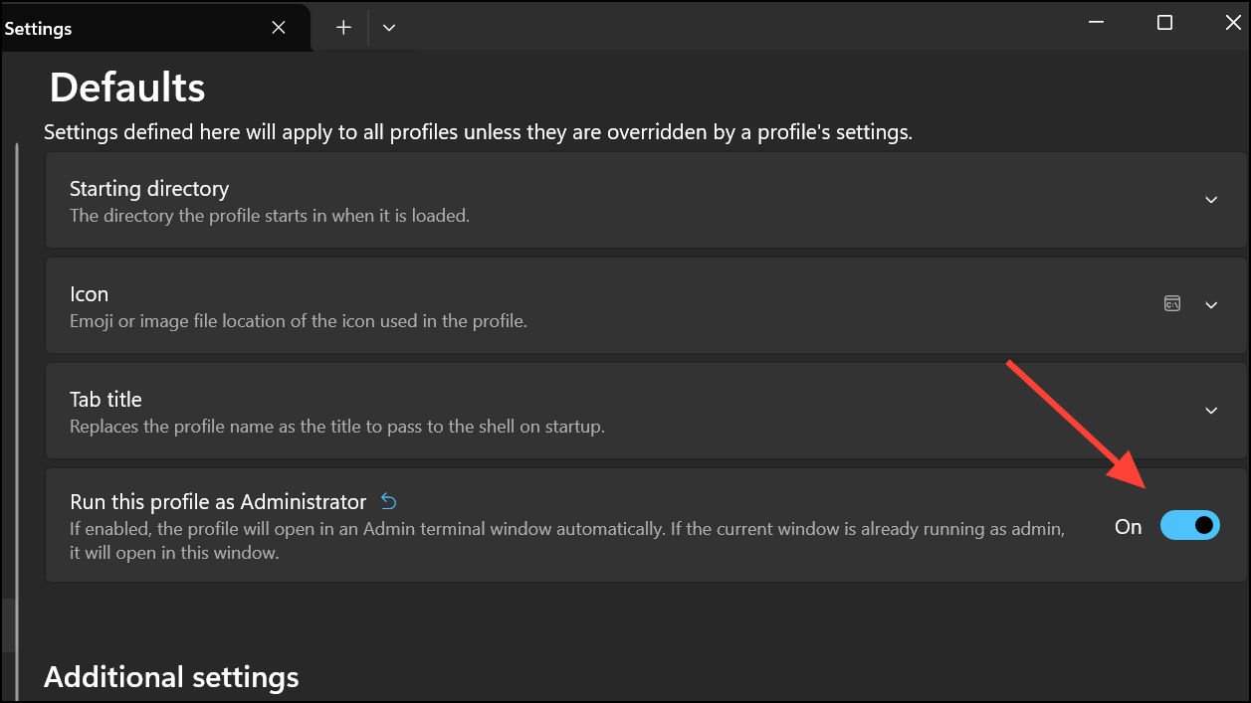The width and height of the screenshot is (1251, 703).
Task: Click the Icon setting description text
Action: pos(299,321)
